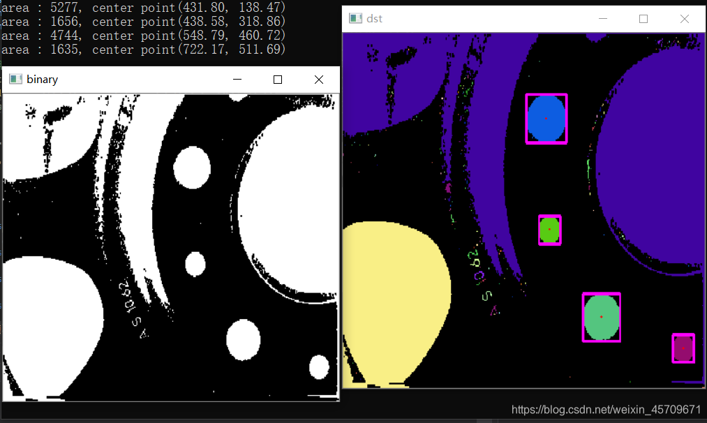The image size is (707, 423).
Task: Click the teal green ellipse in dst window
Action: [602, 317]
